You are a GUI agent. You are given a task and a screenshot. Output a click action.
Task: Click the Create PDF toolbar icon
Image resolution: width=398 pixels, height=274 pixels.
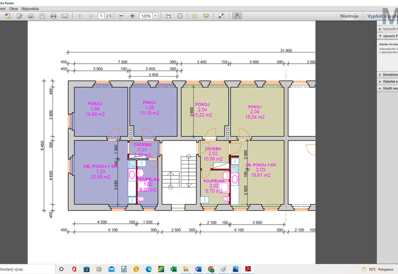tap(8, 16)
